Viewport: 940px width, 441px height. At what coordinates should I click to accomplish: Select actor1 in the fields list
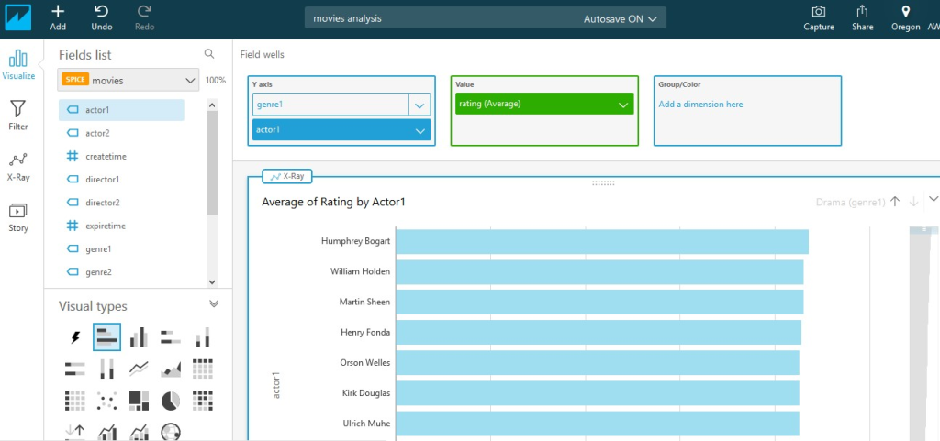point(121,110)
